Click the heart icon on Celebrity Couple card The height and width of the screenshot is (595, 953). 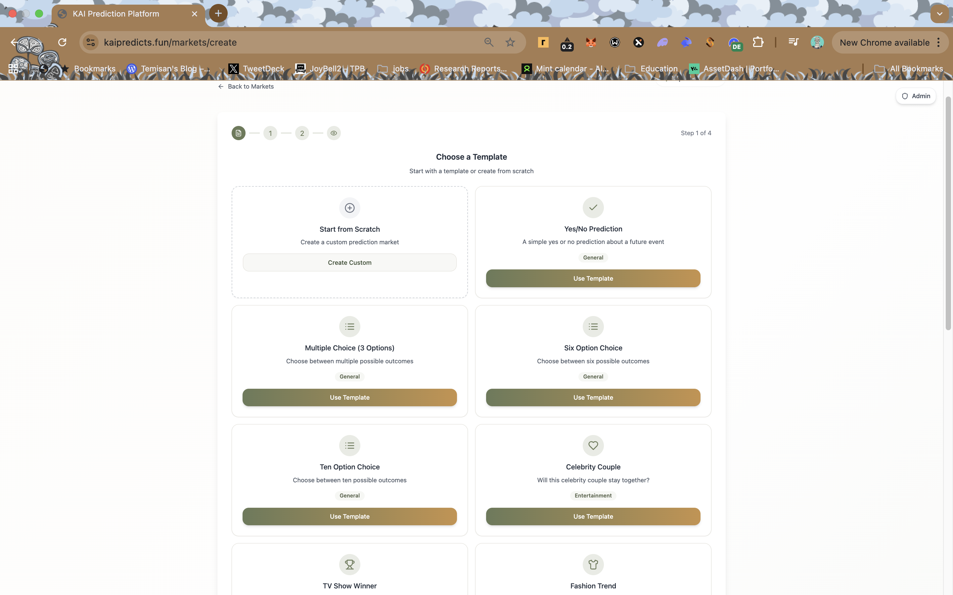pos(593,446)
